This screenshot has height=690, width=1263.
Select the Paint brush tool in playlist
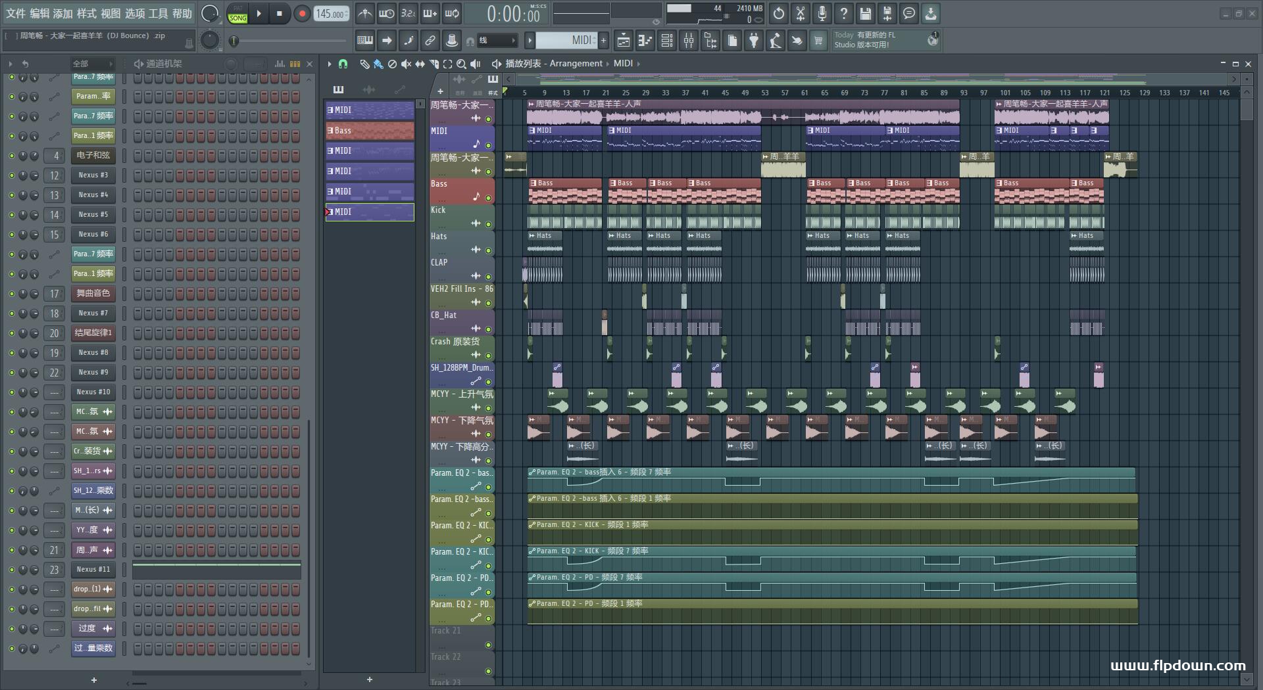pos(378,64)
